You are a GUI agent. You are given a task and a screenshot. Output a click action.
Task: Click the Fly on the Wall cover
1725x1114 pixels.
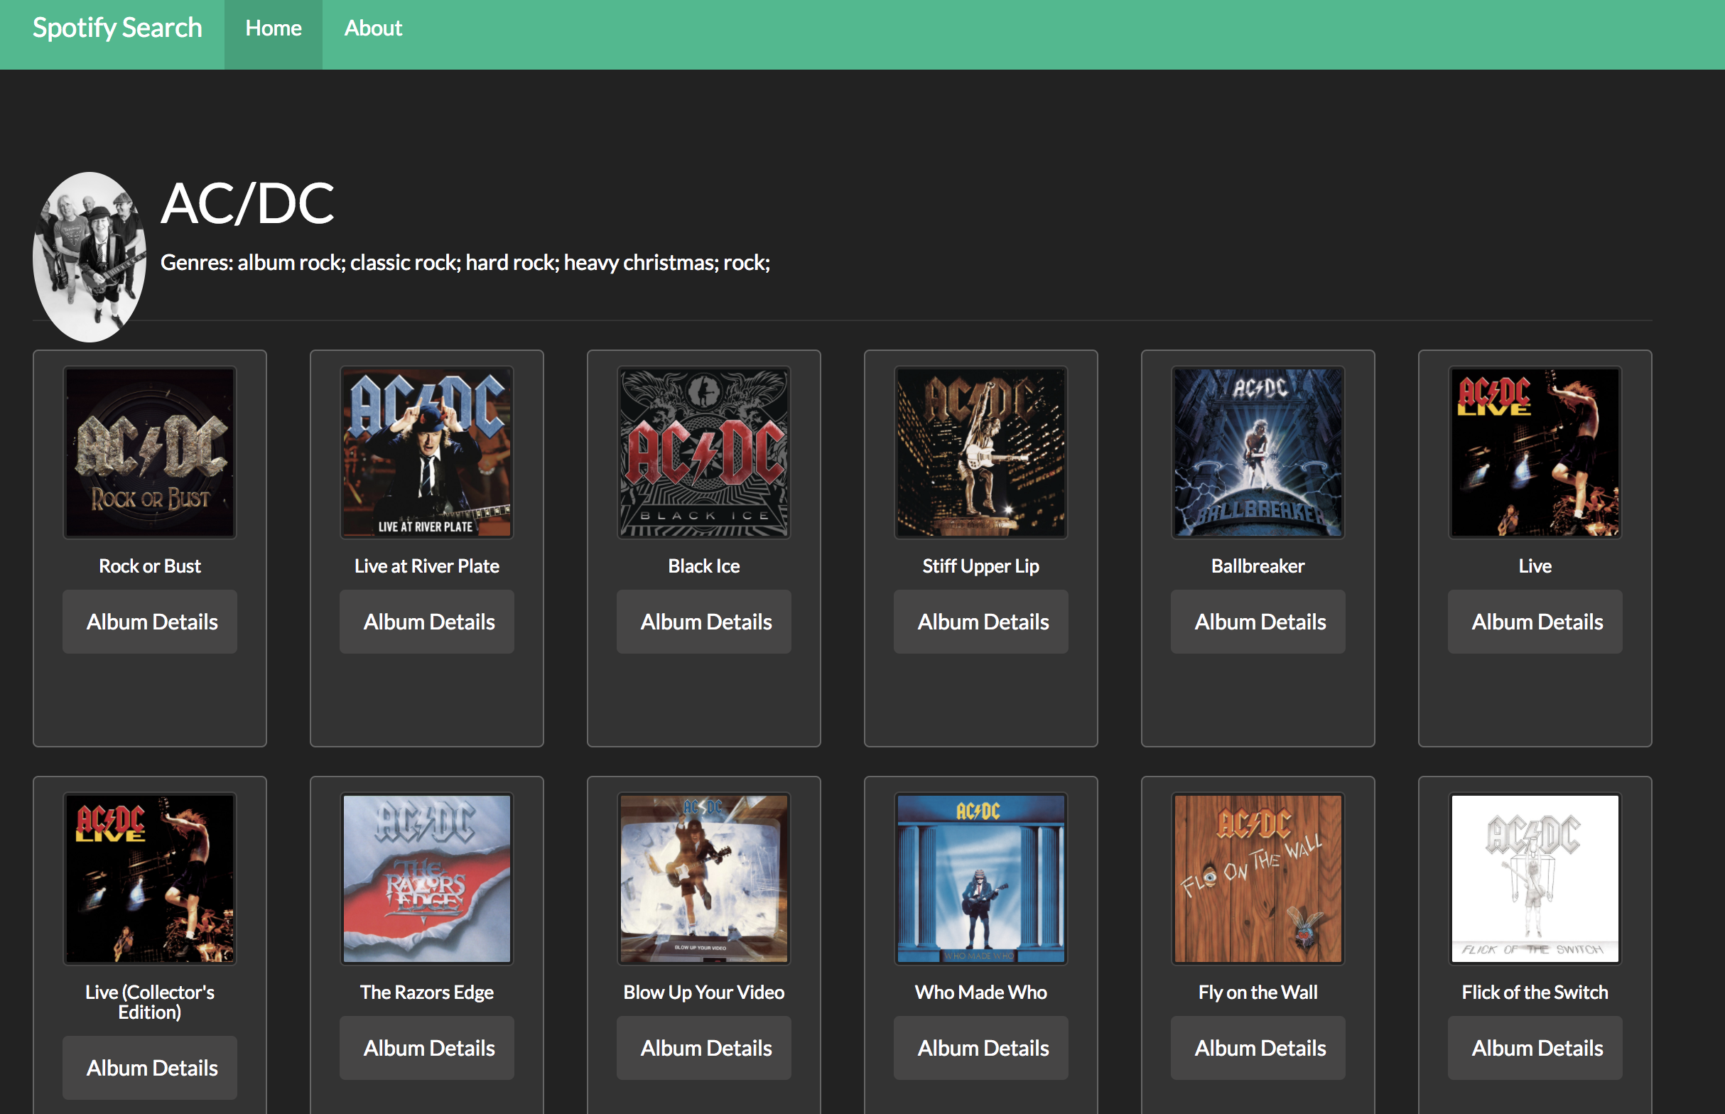[x=1258, y=878]
